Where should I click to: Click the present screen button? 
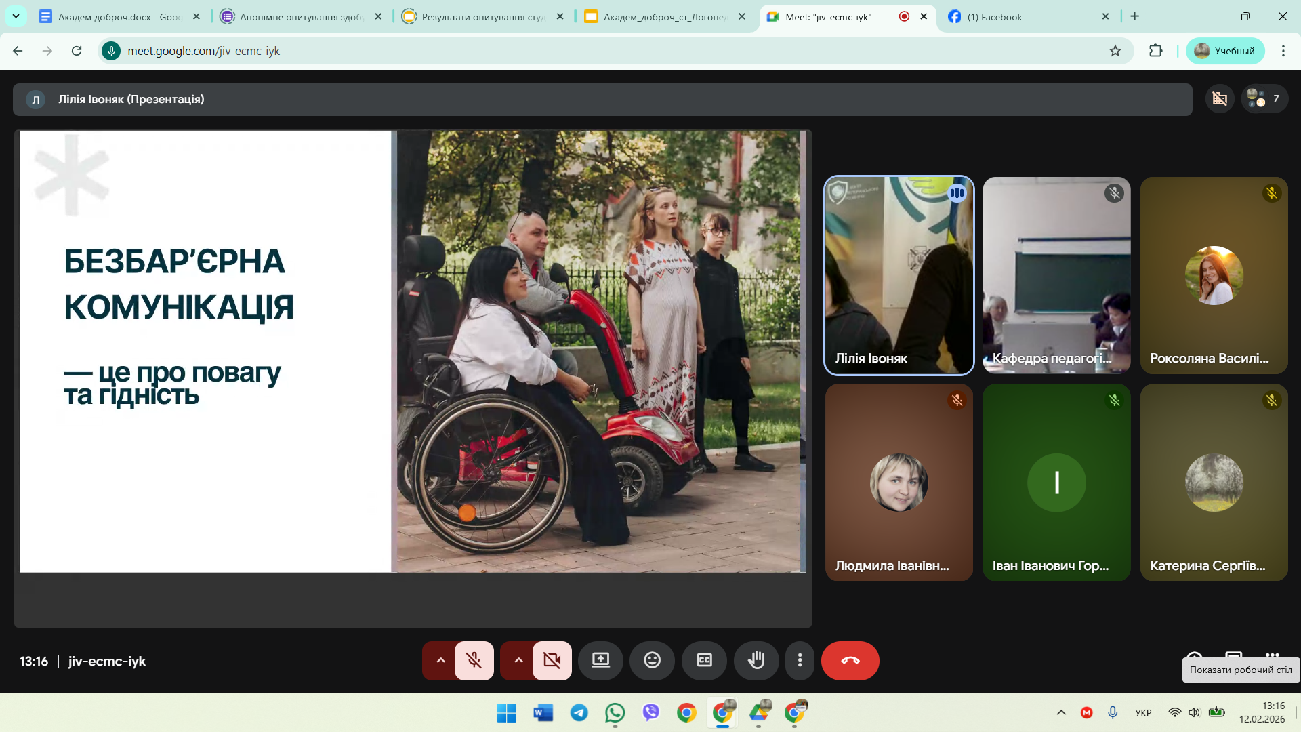(600, 660)
